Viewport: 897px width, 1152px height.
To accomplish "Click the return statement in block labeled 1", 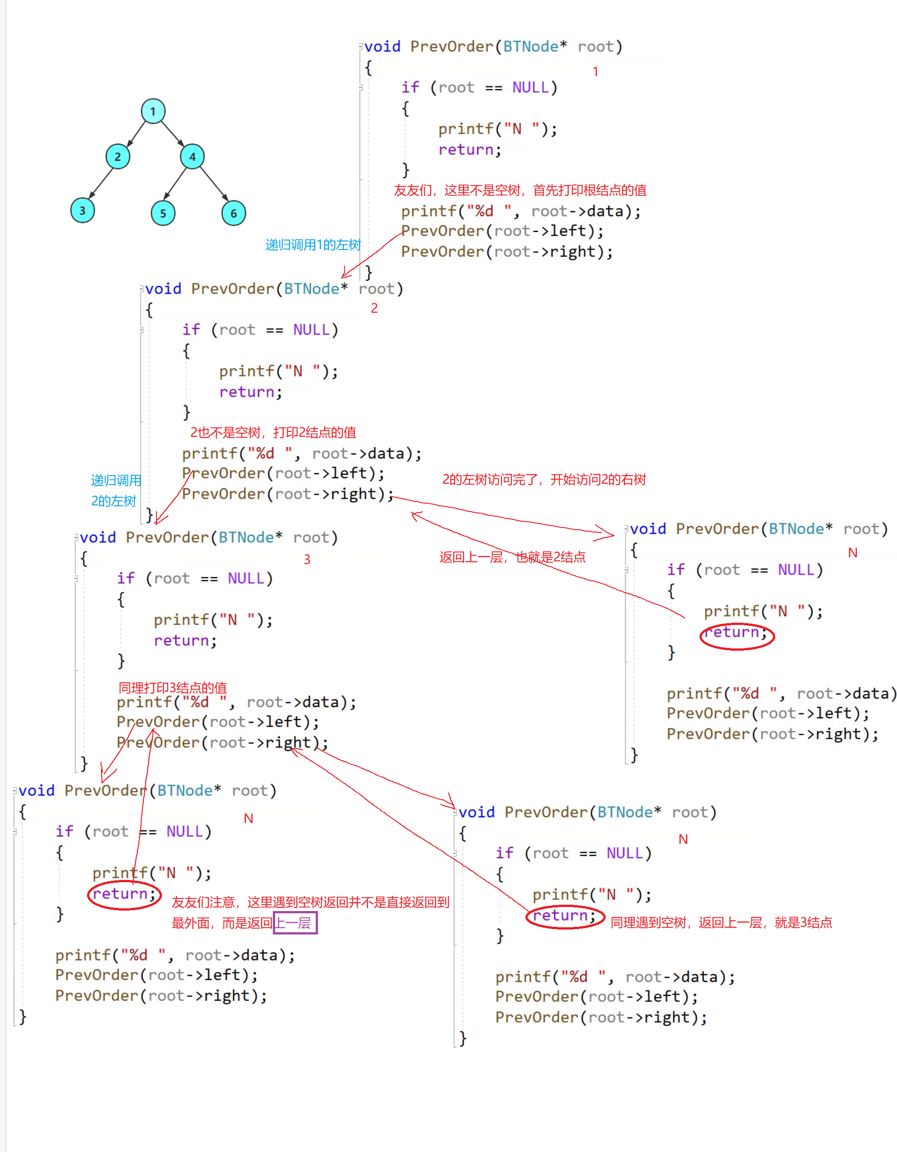I will pyautogui.click(x=470, y=150).
